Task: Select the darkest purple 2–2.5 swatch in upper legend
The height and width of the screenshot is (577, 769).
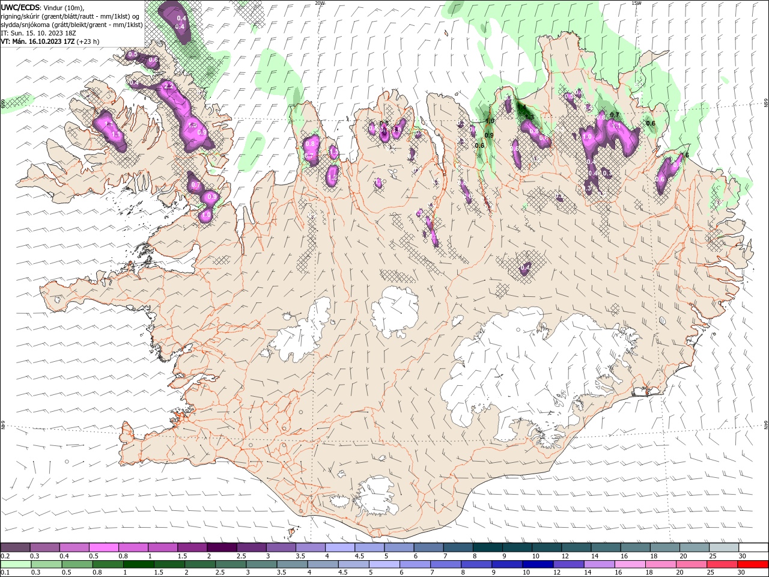Action: click(222, 548)
